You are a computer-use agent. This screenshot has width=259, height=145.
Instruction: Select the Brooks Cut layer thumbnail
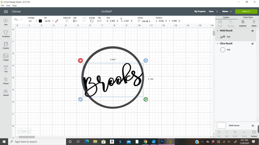pyautogui.click(x=223, y=37)
